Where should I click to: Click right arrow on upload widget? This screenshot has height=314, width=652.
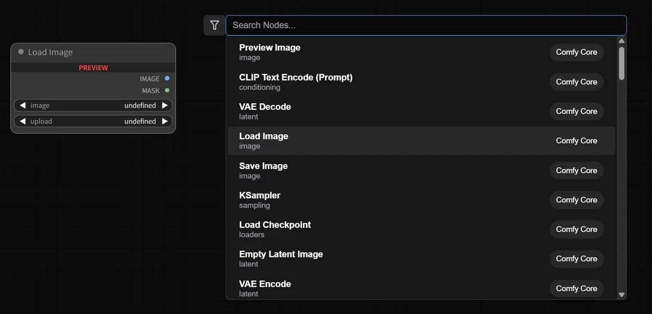pos(165,121)
